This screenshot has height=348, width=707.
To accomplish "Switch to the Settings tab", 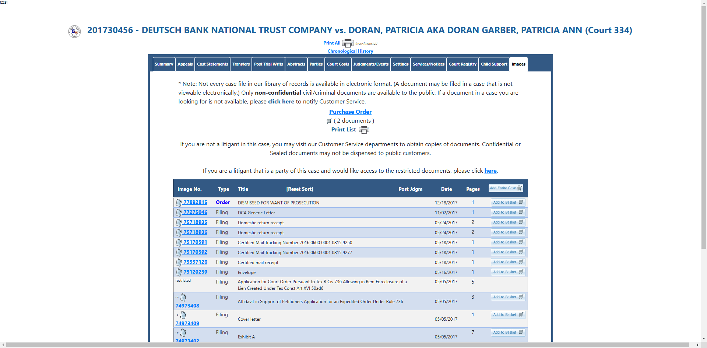I will 401,64.
